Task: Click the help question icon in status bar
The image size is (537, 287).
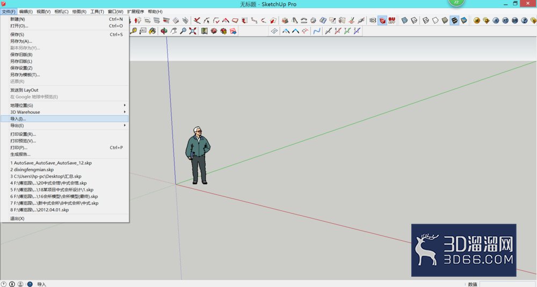Action: point(30,284)
